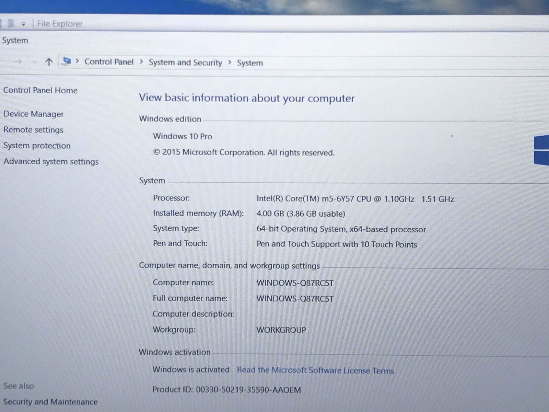Select 'Product ID: 00330-50219-35590-AAOEM' text
Image resolution: width=549 pixels, height=412 pixels.
tap(226, 390)
